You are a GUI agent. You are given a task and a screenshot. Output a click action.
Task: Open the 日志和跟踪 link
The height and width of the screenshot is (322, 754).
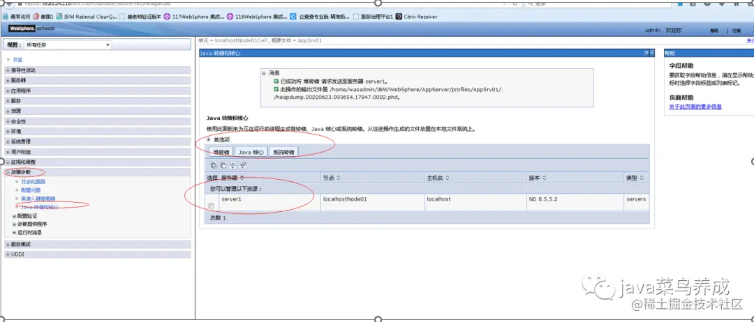[x=34, y=182]
